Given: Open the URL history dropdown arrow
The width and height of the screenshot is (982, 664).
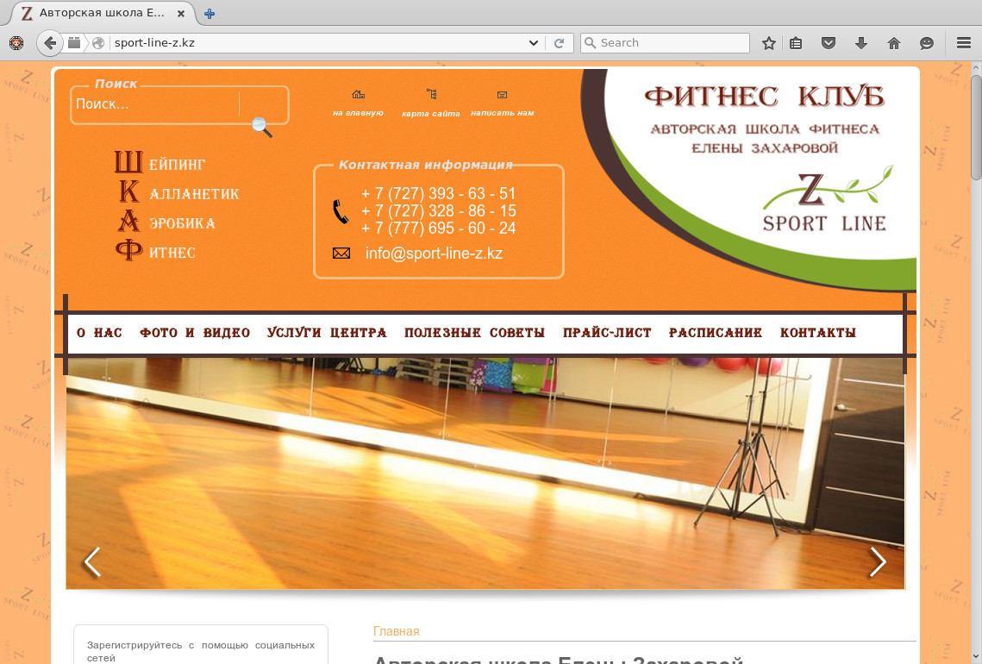Looking at the screenshot, I should [x=533, y=42].
